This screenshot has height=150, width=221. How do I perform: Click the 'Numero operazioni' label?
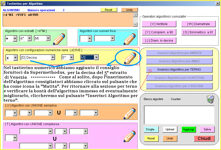[41, 10]
